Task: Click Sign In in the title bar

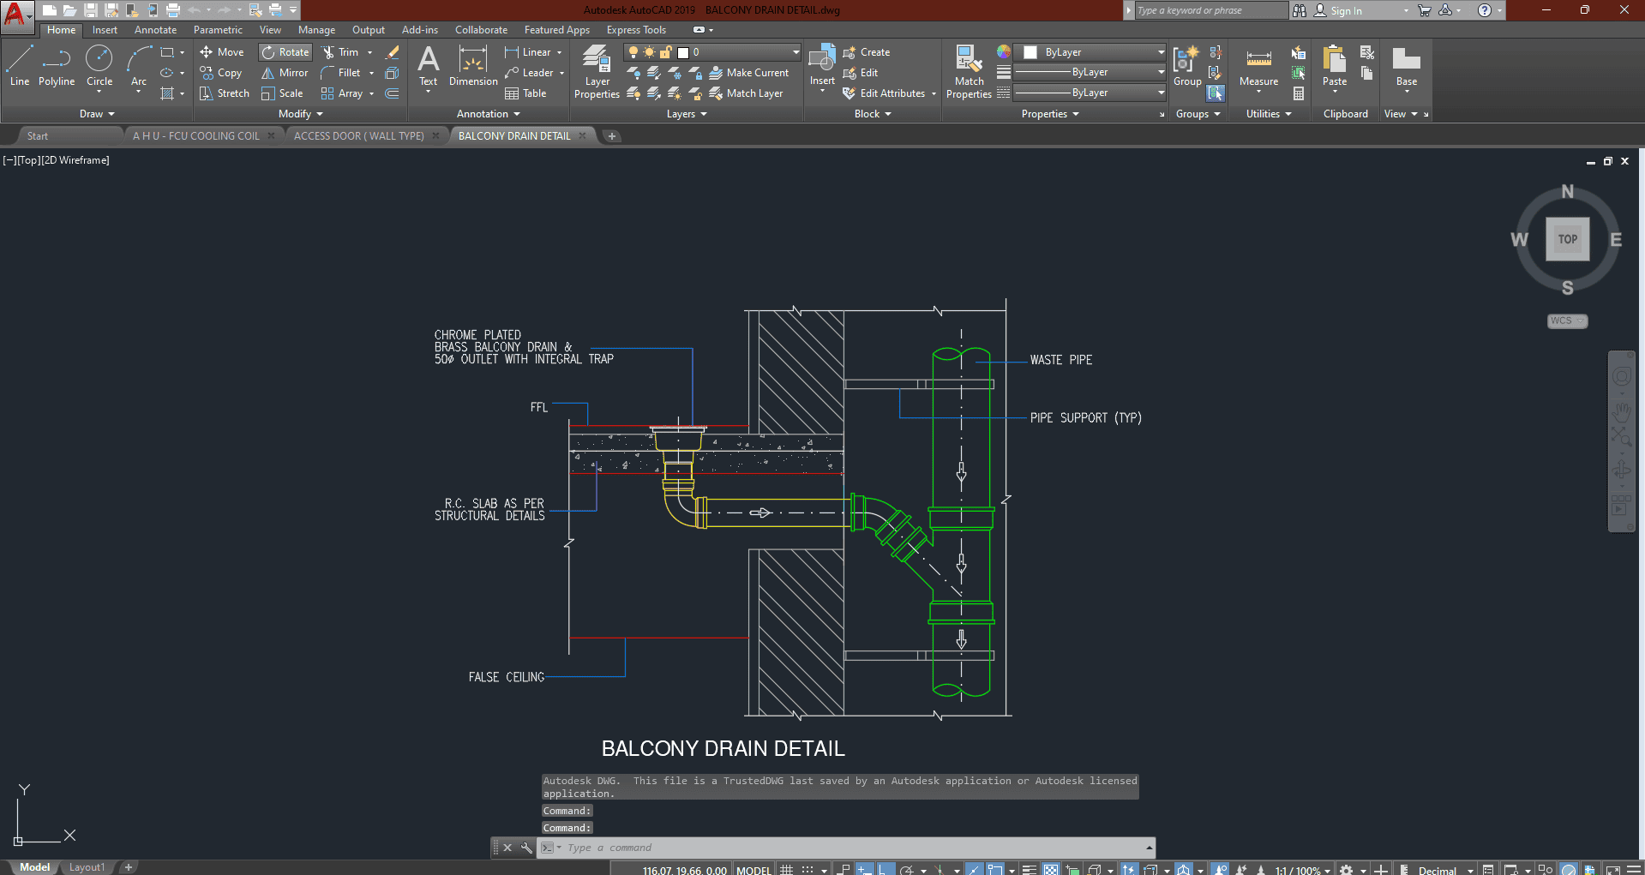Action: tap(1346, 10)
